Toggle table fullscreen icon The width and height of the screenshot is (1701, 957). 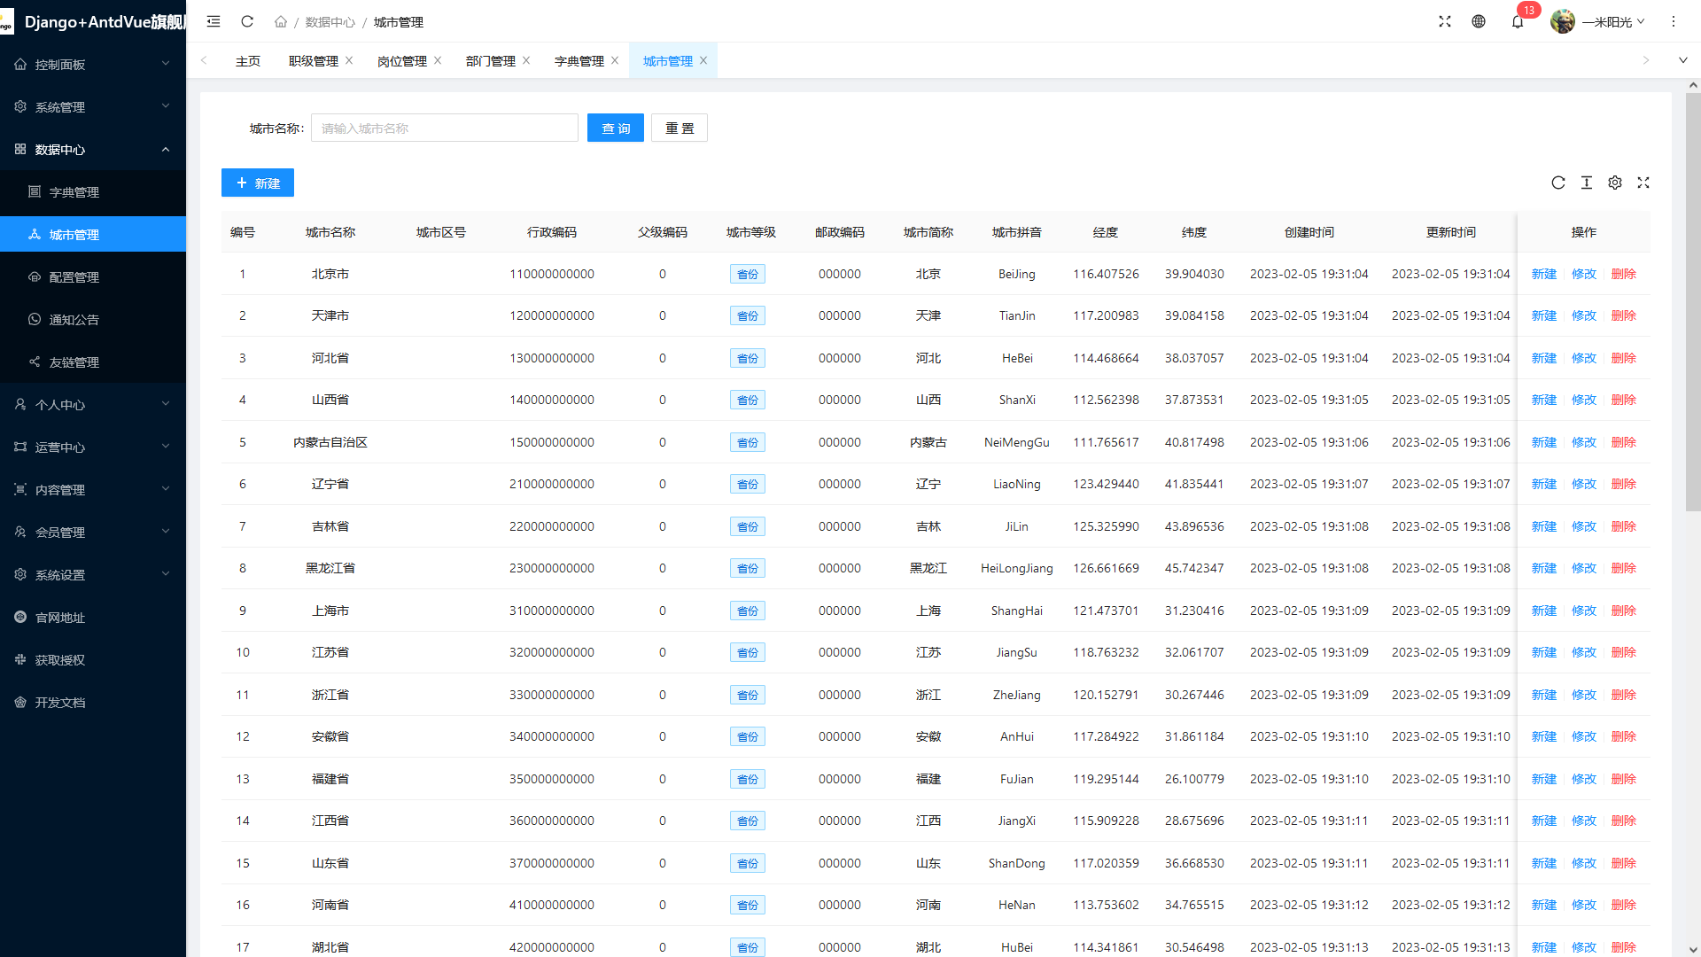click(x=1643, y=183)
